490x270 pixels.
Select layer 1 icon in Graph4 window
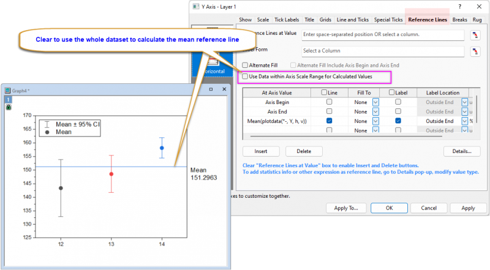click(9, 100)
